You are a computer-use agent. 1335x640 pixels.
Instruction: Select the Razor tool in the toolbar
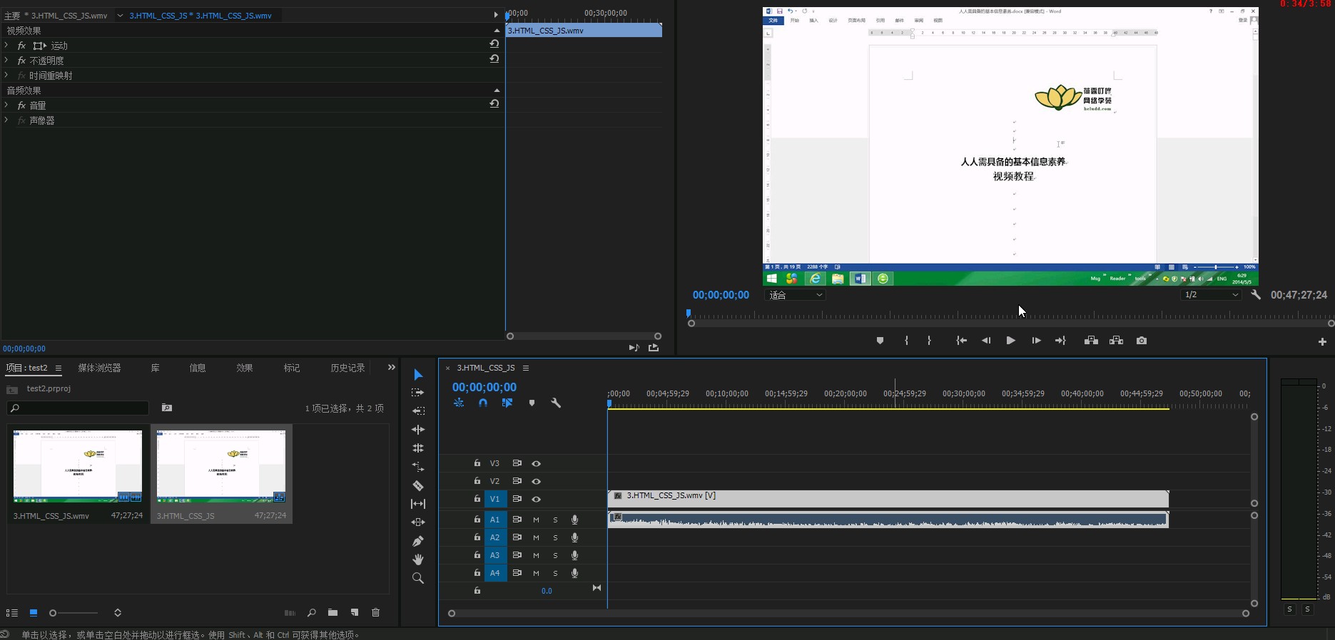click(x=418, y=485)
